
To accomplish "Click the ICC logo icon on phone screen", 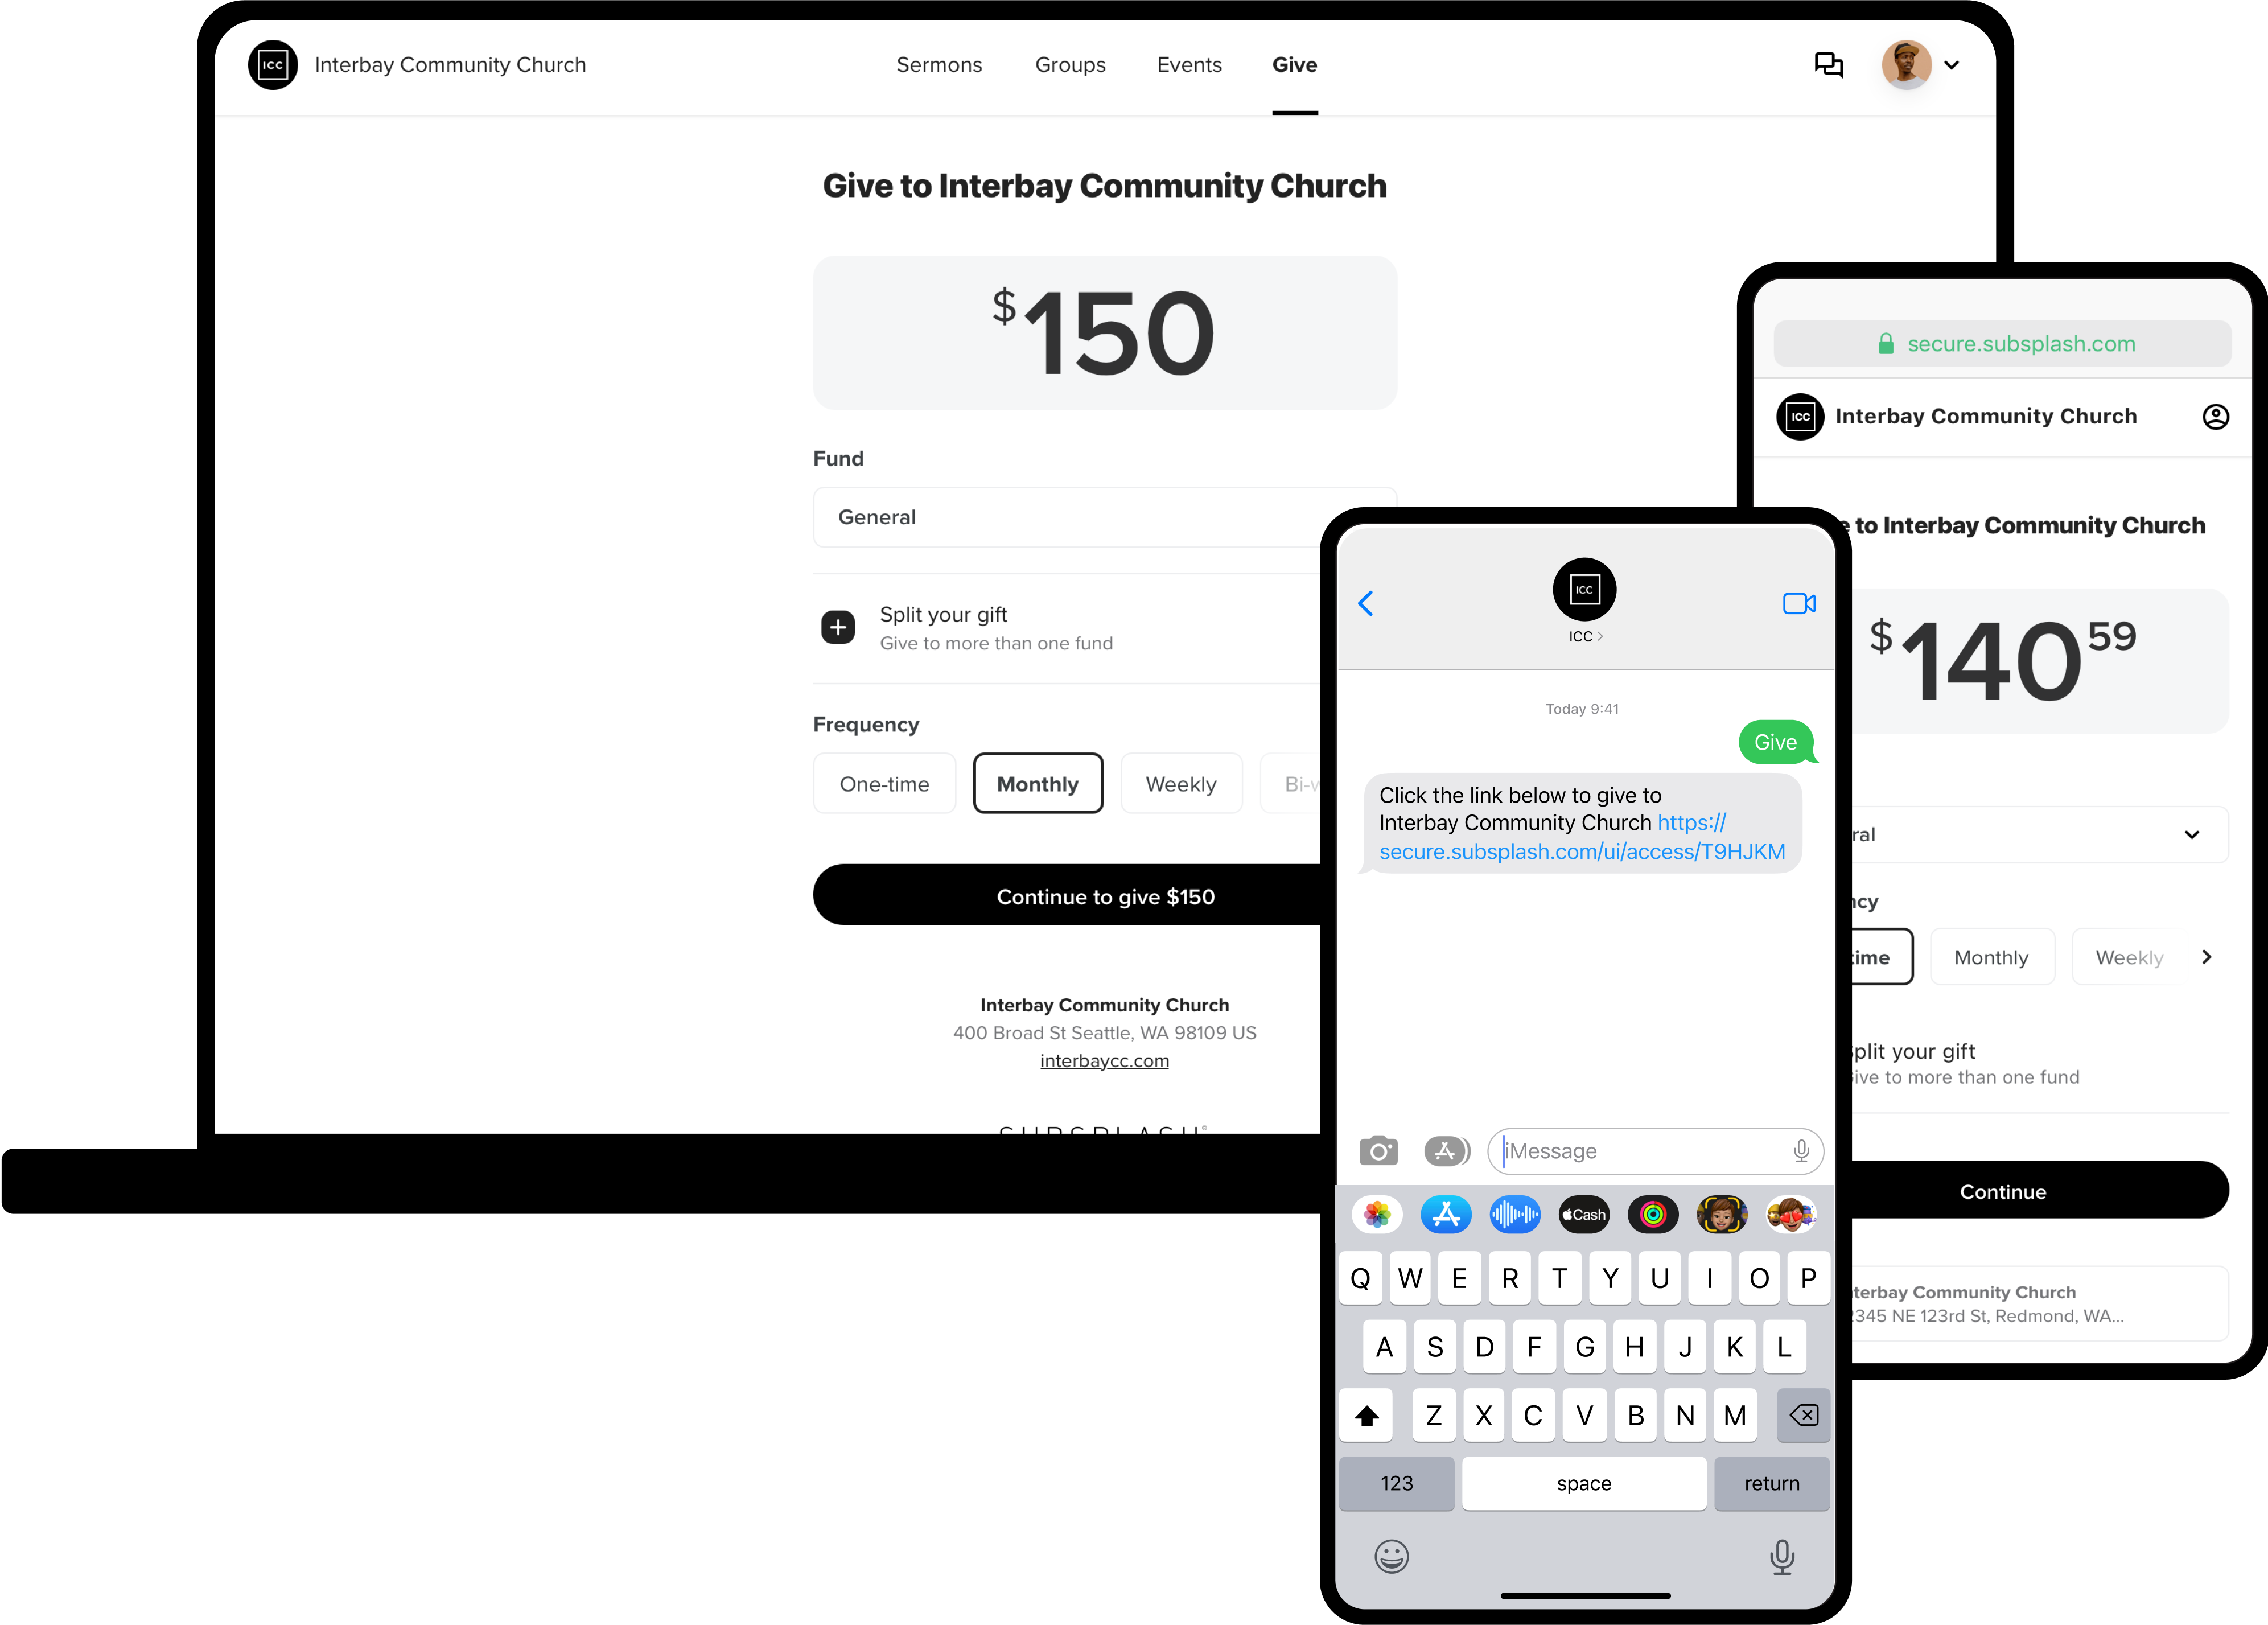I will click(1584, 589).
